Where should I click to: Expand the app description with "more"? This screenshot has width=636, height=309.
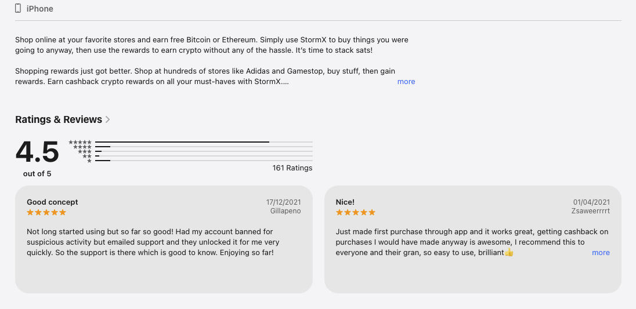click(x=406, y=82)
